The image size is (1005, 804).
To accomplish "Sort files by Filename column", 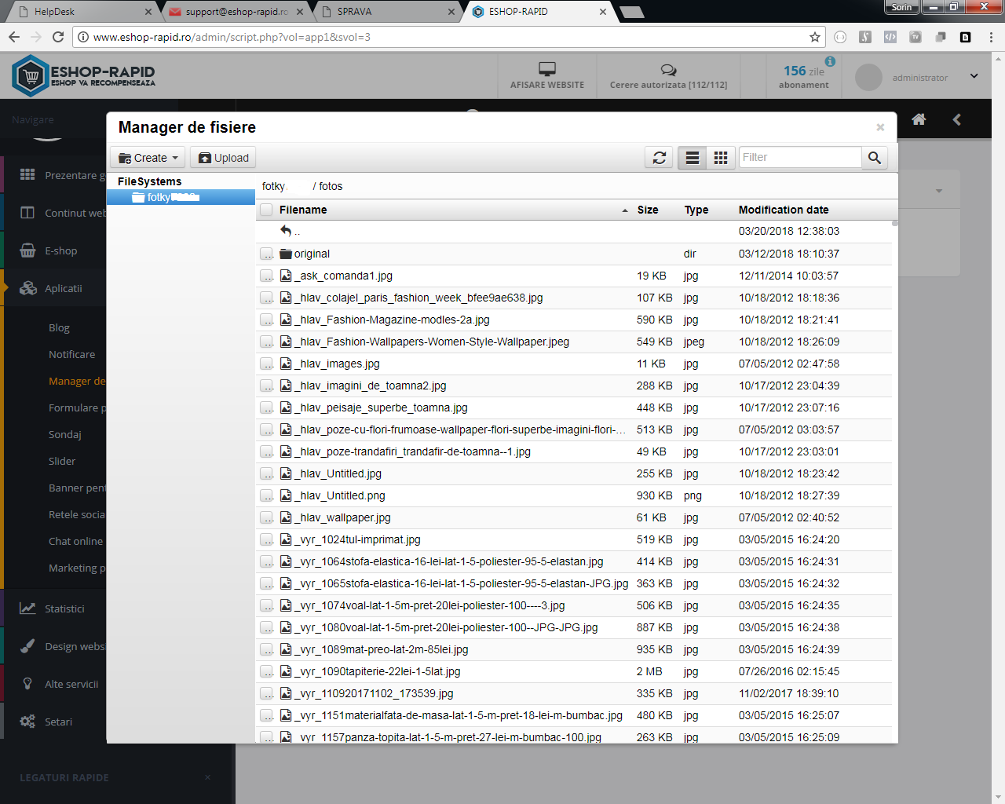I will pyautogui.click(x=303, y=210).
